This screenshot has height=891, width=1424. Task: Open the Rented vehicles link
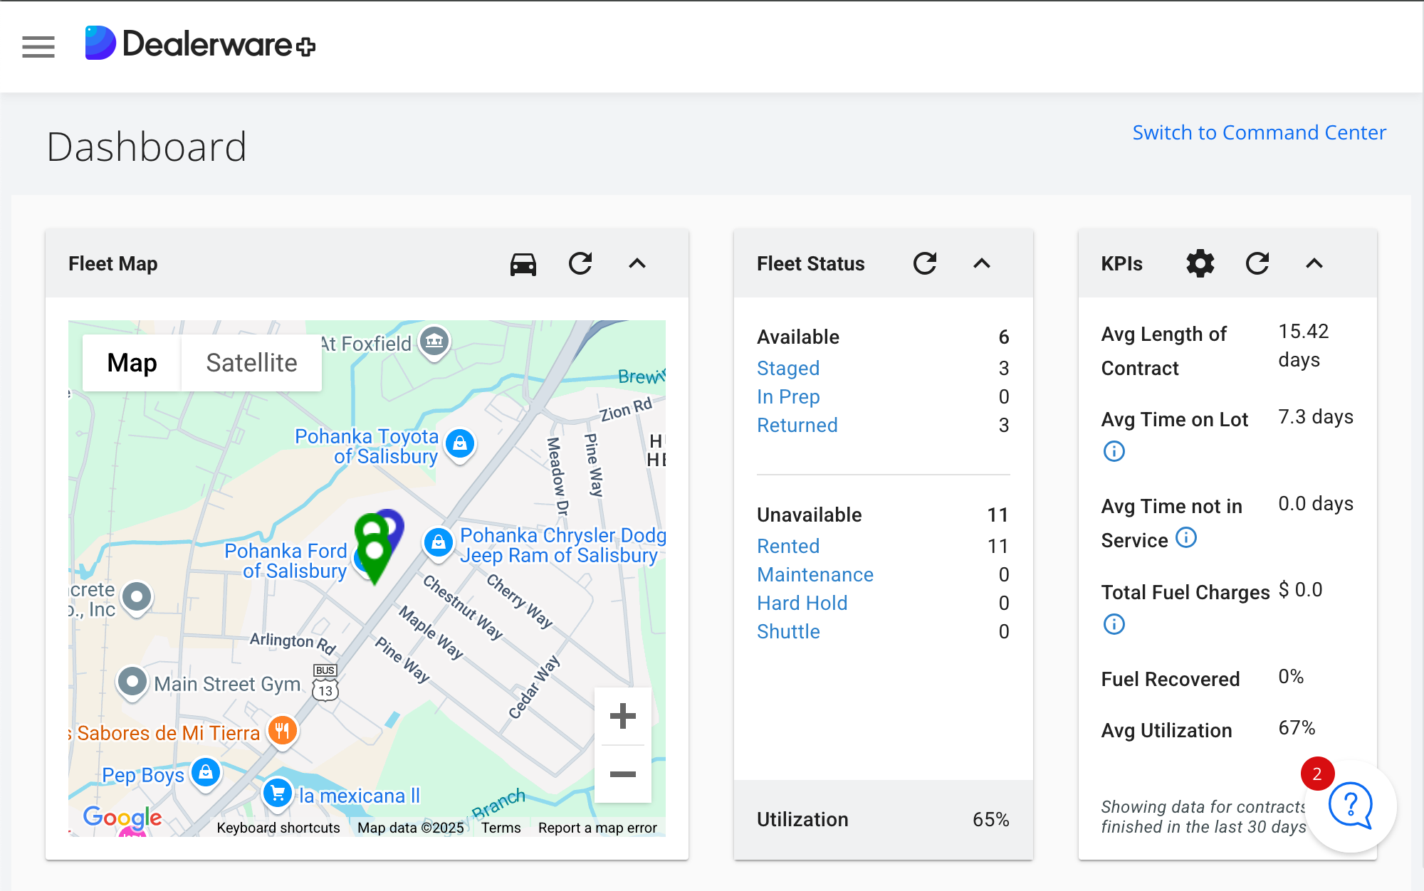(x=788, y=546)
